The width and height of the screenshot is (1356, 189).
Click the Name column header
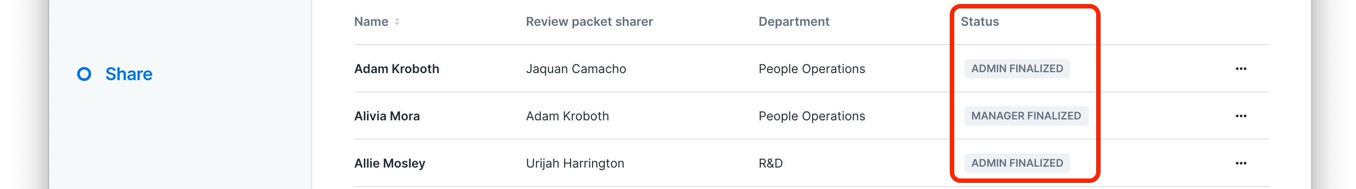pyautogui.click(x=371, y=21)
